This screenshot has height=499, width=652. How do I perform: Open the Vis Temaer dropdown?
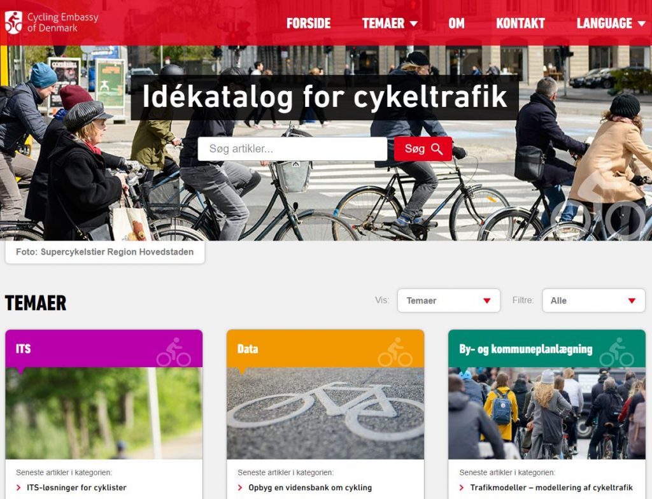point(449,300)
